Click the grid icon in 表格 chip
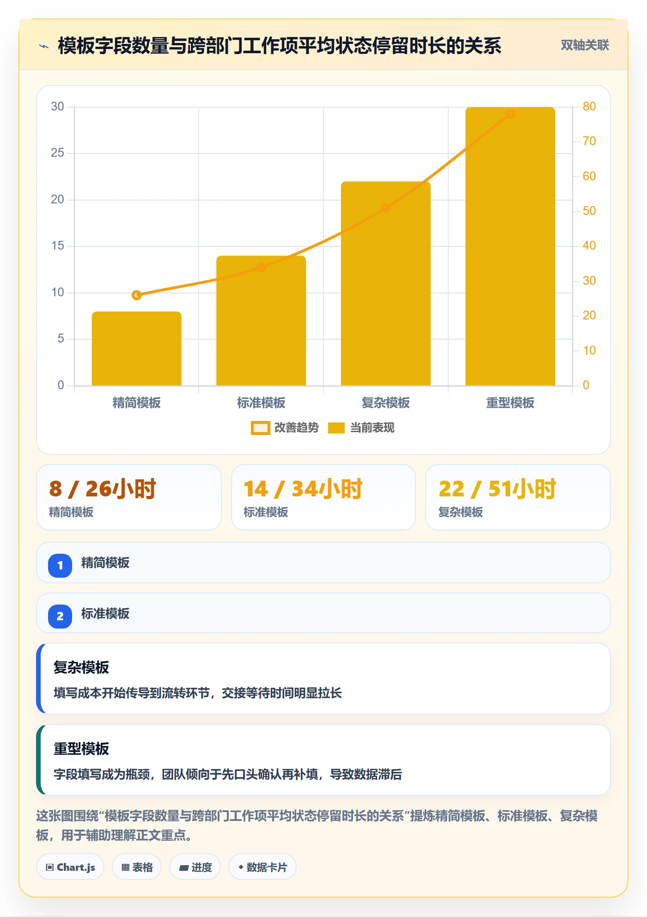Image resolution: width=647 pixels, height=917 pixels. pyautogui.click(x=125, y=868)
